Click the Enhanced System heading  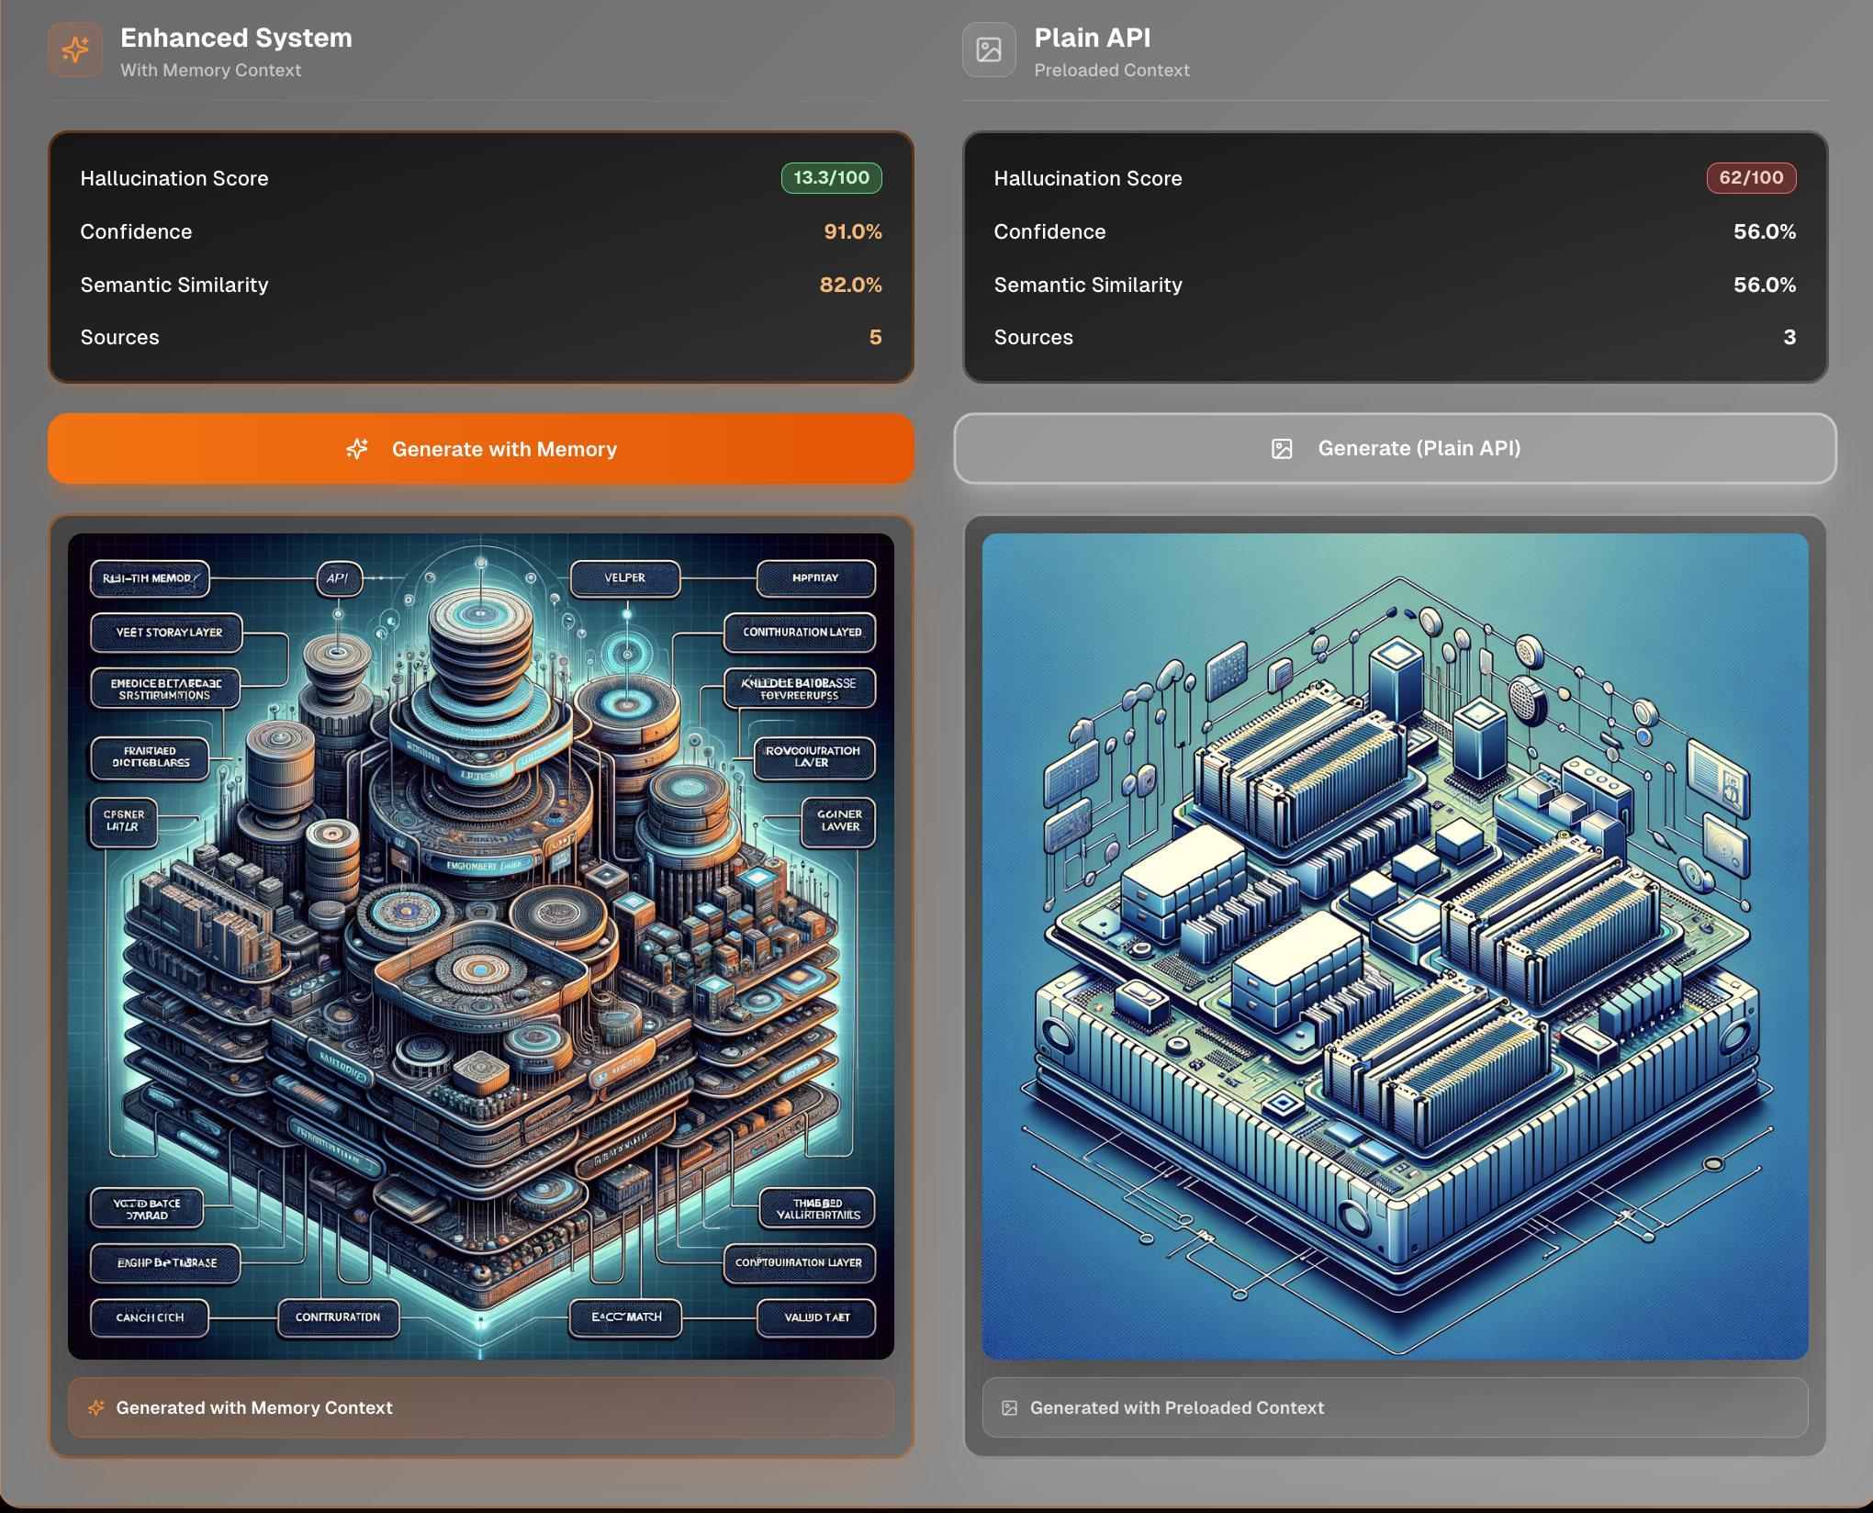pyautogui.click(x=236, y=38)
